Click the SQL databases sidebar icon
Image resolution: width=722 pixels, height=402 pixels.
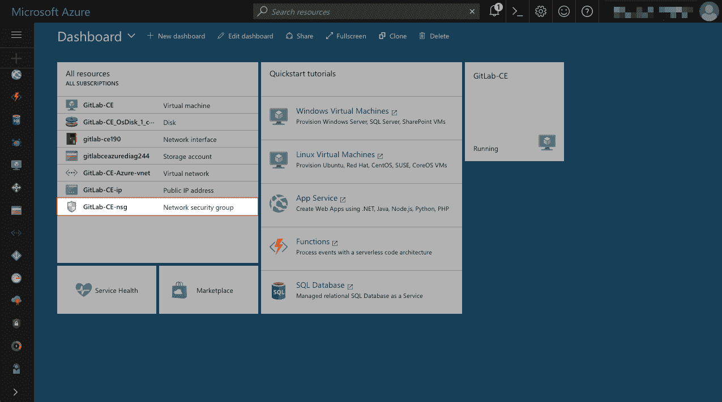pyautogui.click(x=16, y=119)
